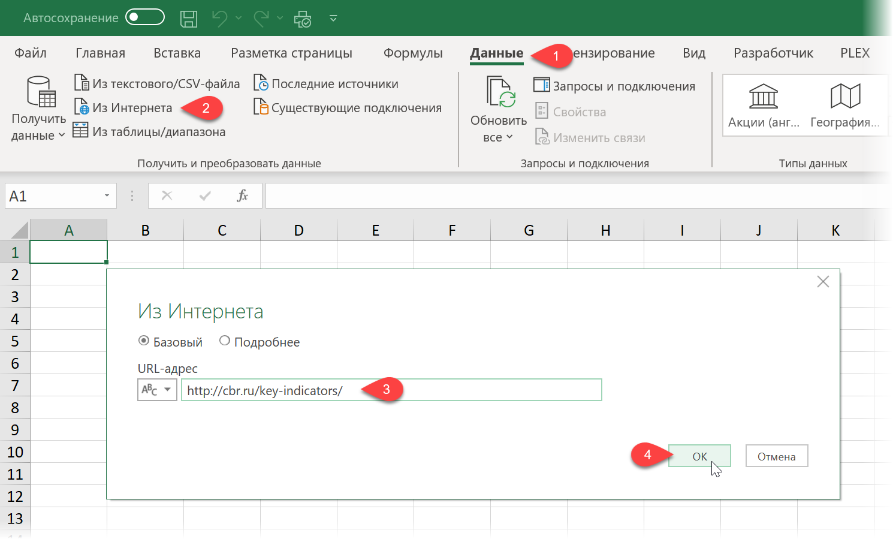
Task: Click the Redo arrow icon
Action: click(262, 19)
